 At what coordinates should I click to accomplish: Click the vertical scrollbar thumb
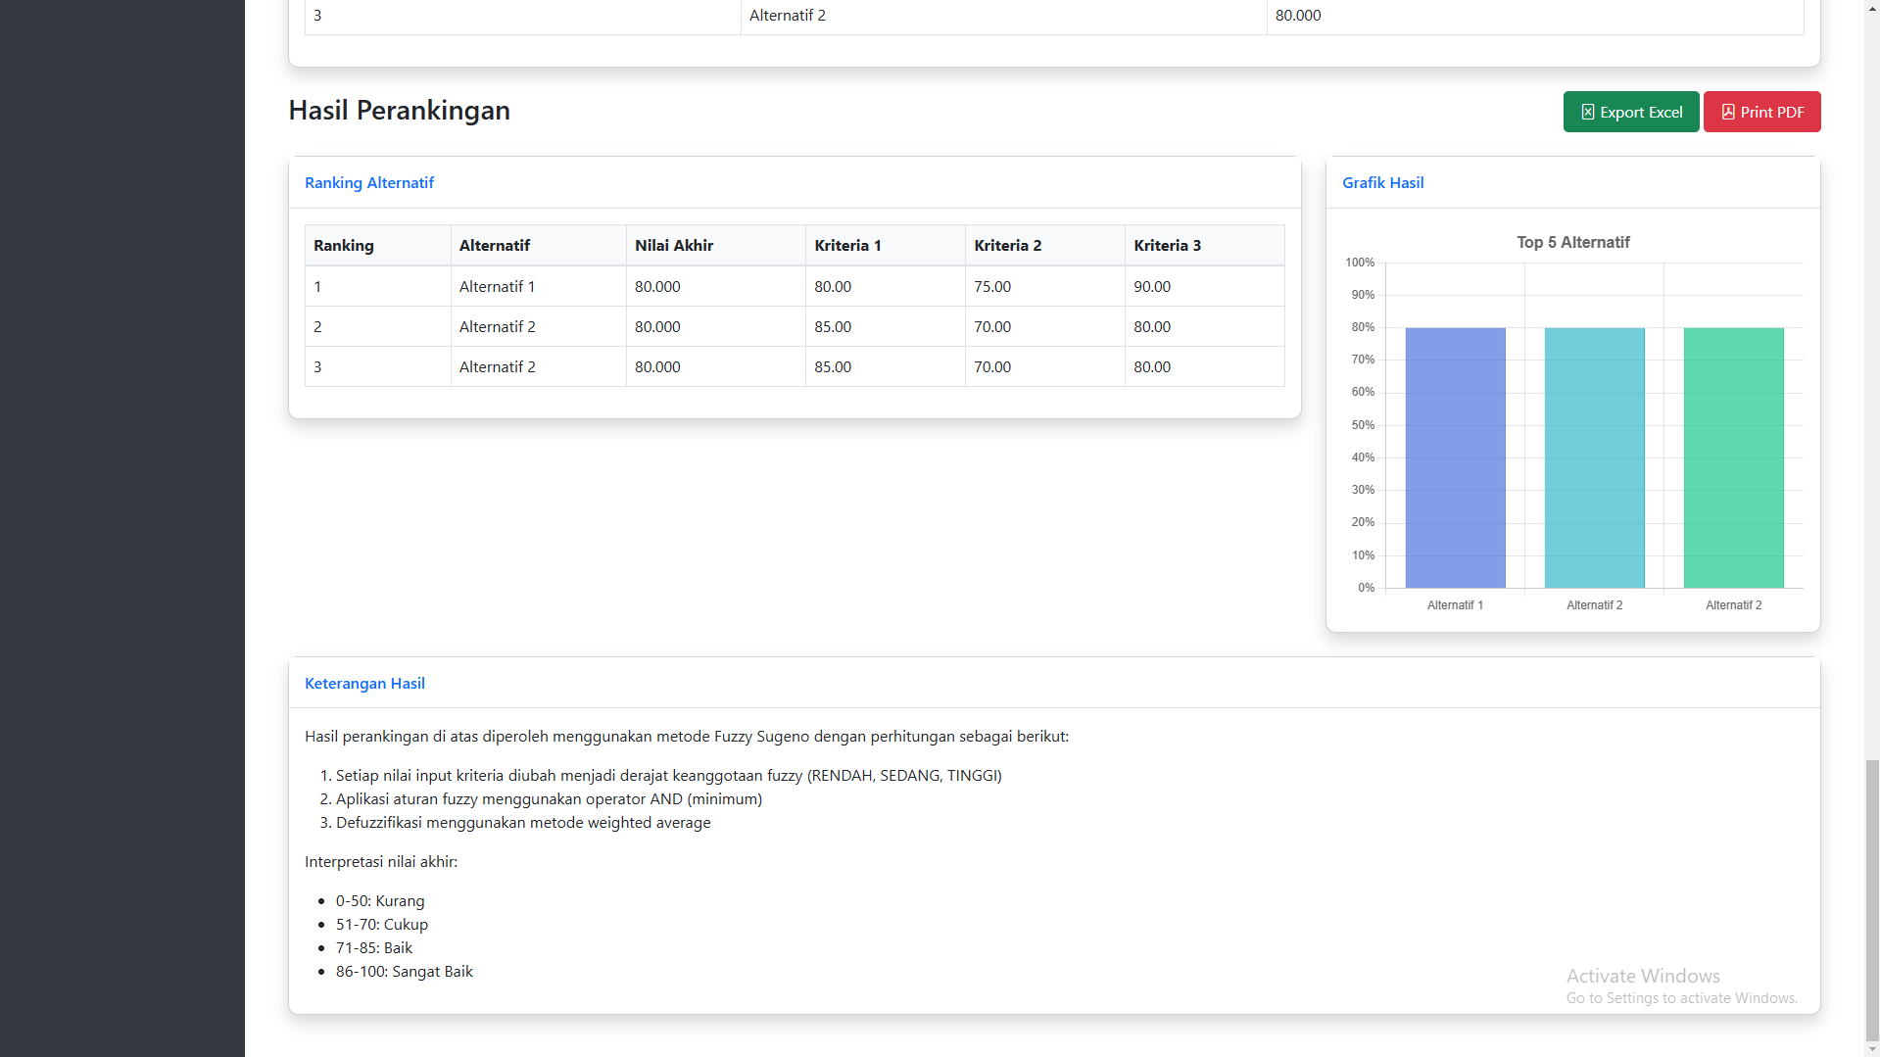[1872, 899]
